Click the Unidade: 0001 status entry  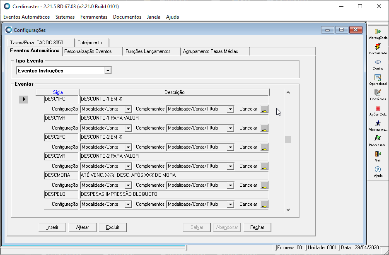click(322, 247)
